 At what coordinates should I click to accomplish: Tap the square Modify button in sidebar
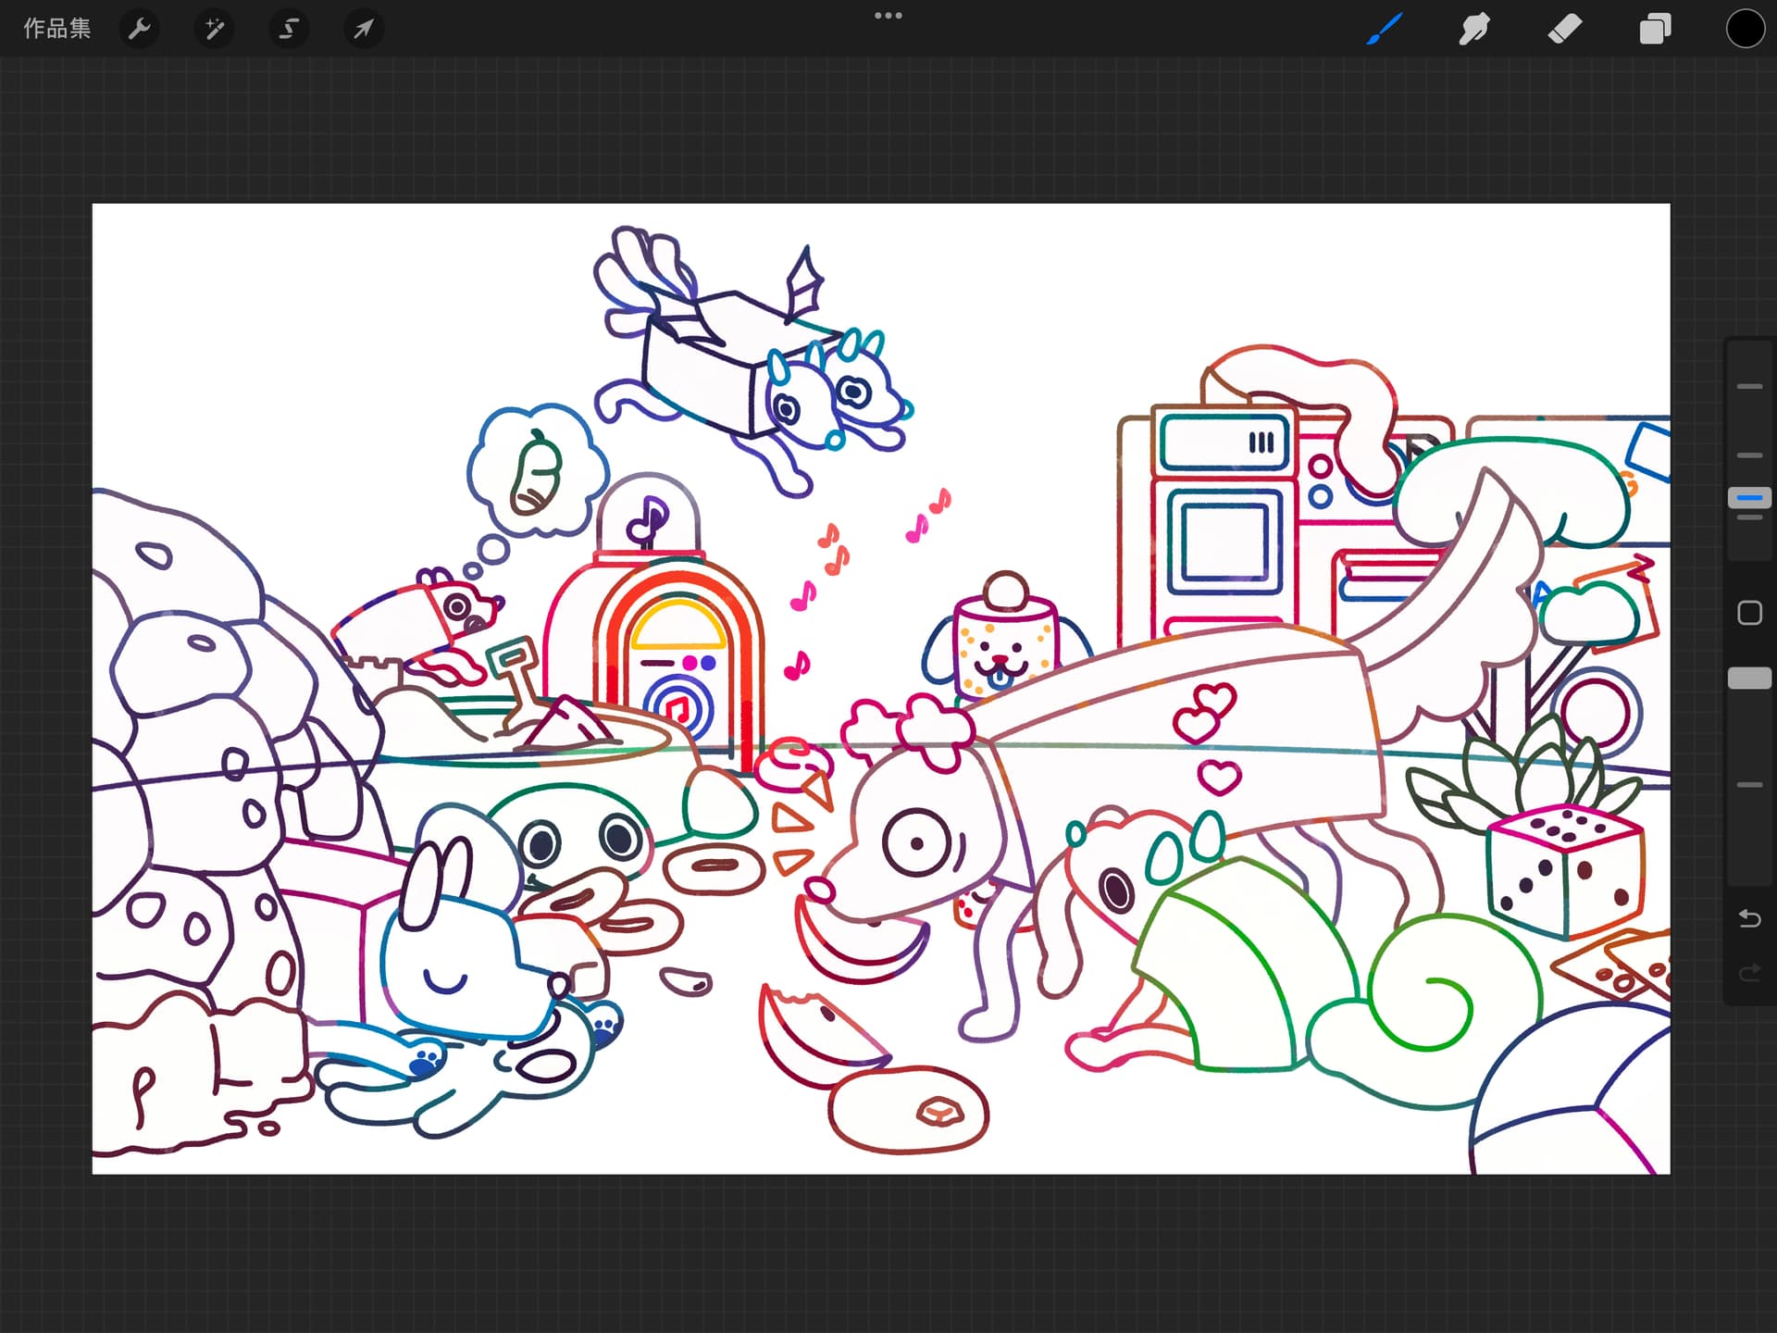[x=1749, y=613]
